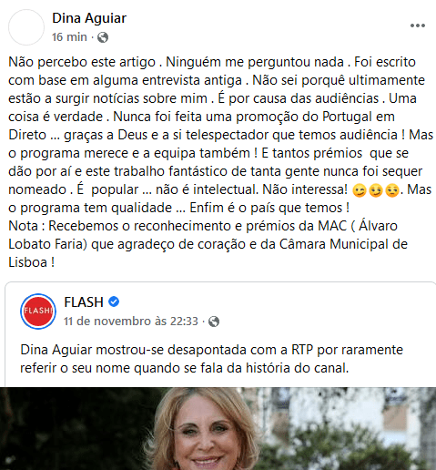Click the 'Nota :' line about MAC prémios

[203, 226]
